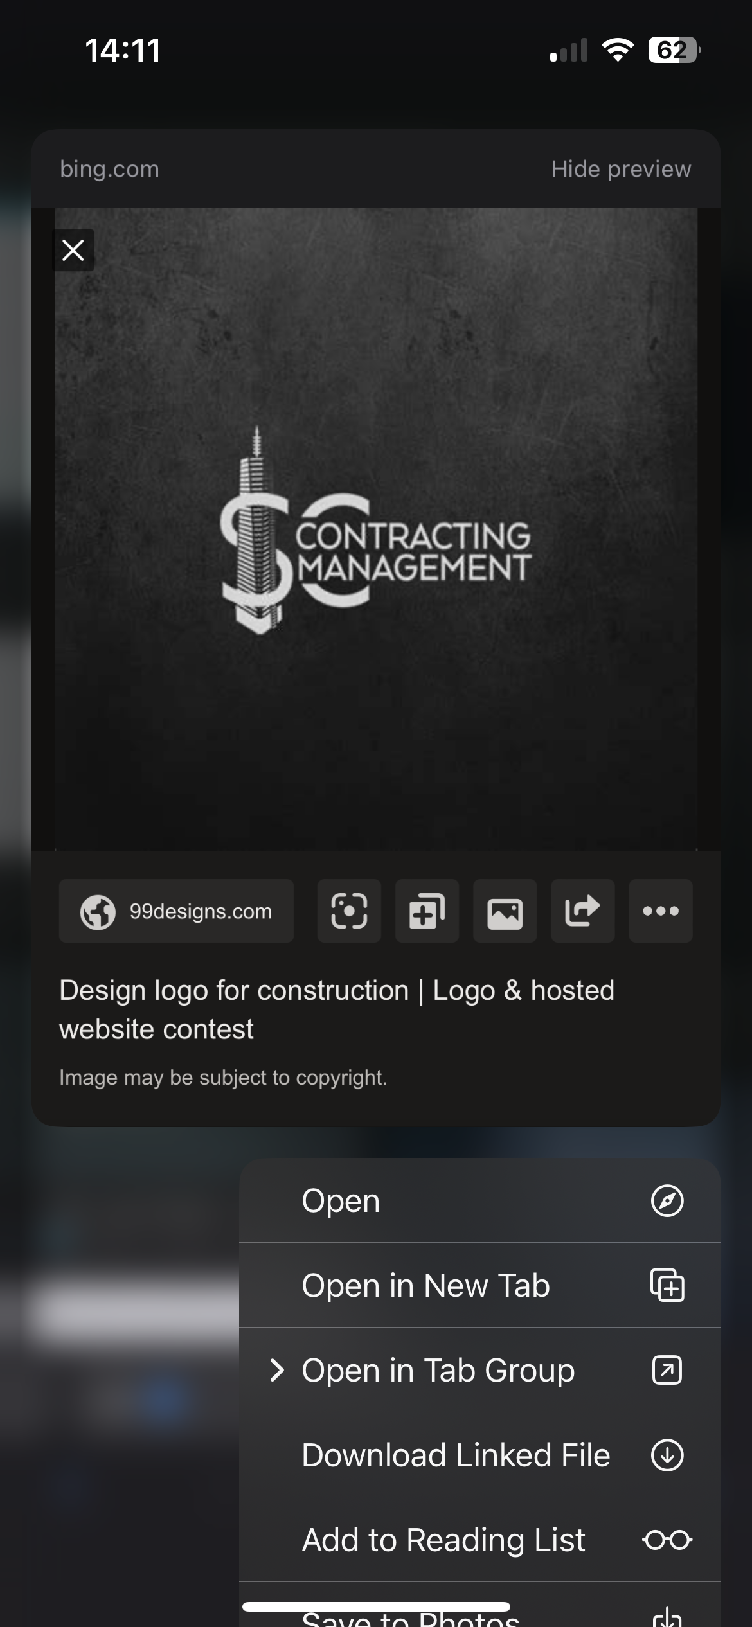Tap the reading glasses icon
This screenshot has width=752, height=1627.
[667, 1540]
